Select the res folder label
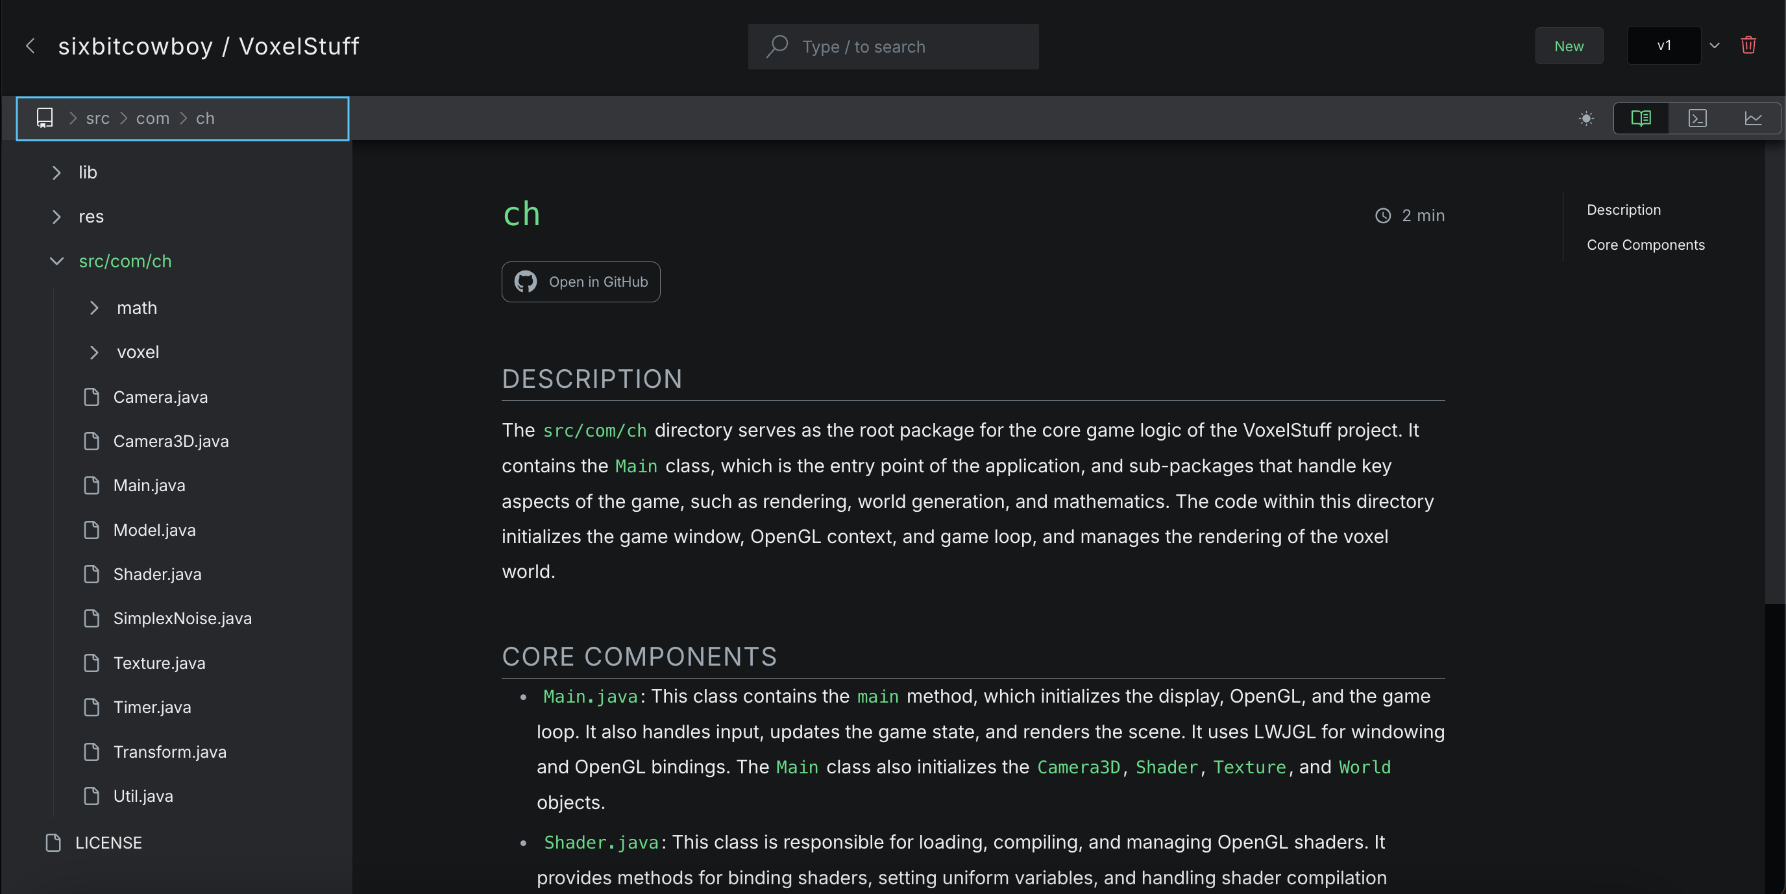This screenshot has width=1786, height=894. pos(92,217)
